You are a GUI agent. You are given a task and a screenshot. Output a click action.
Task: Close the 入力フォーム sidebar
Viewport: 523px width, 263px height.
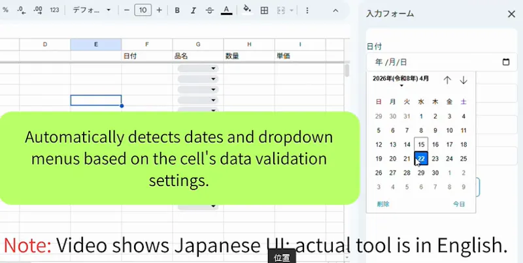coord(511,14)
